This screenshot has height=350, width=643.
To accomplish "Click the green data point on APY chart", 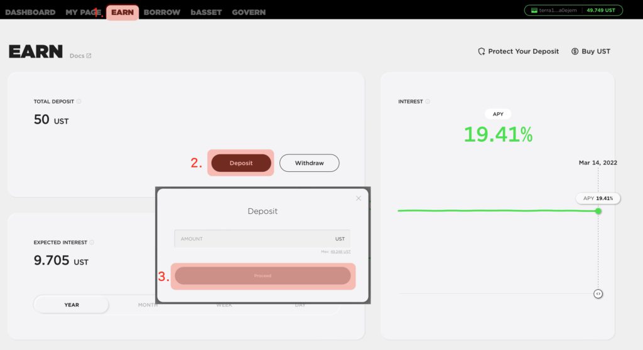I will pyautogui.click(x=598, y=211).
